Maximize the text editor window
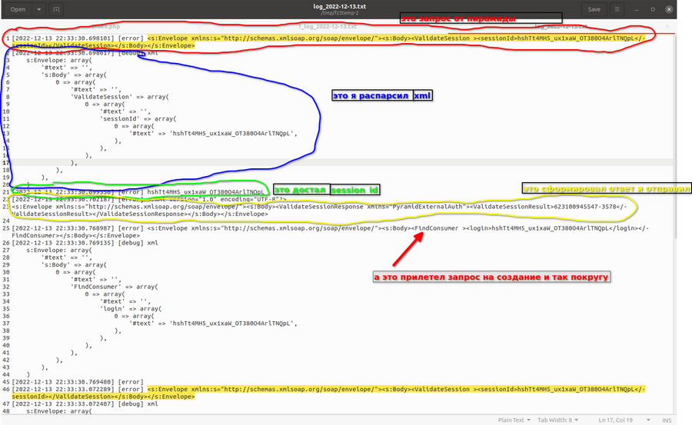The height and width of the screenshot is (425, 692). pos(654,9)
